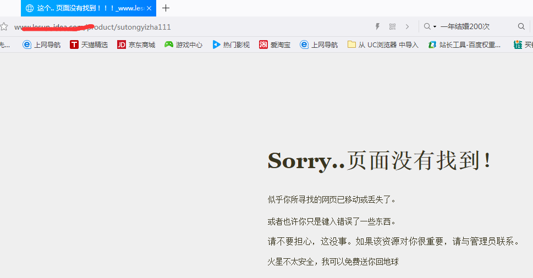Open the 京东商城 bookmark
533x278 pixels.
[x=136, y=45]
